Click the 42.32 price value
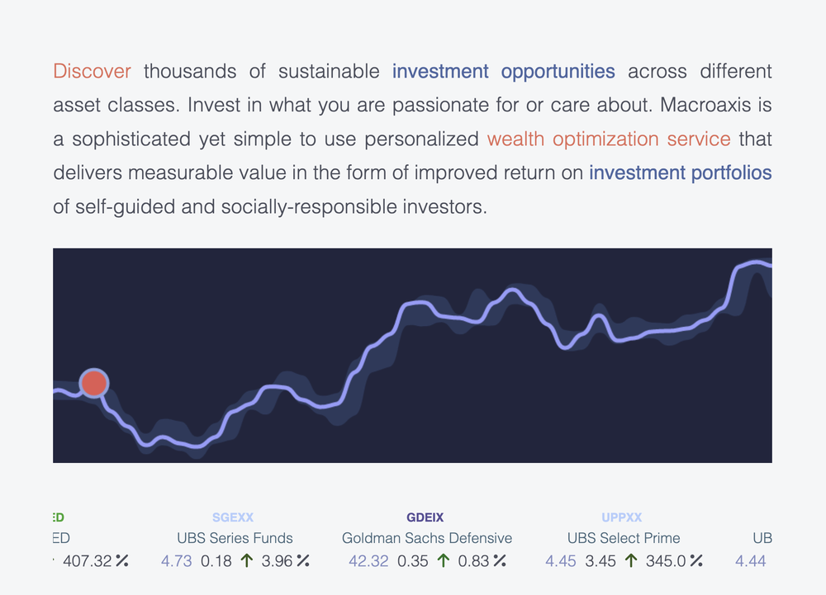The width and height of the screenshot is (826, 595). point(368,561)
